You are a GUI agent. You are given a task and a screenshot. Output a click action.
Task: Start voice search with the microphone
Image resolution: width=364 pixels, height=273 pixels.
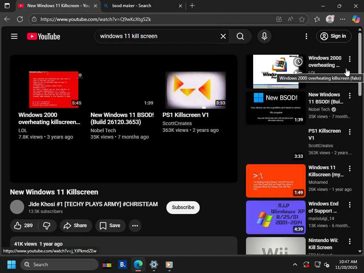click(264, 36)
